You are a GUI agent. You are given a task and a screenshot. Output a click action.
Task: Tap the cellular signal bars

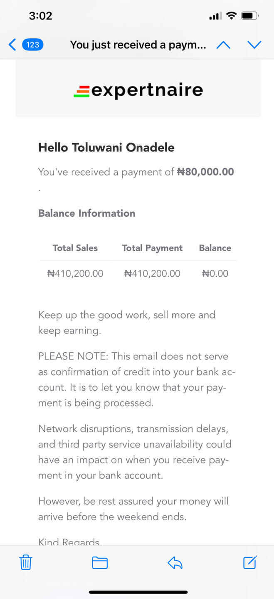pos(215,17)
